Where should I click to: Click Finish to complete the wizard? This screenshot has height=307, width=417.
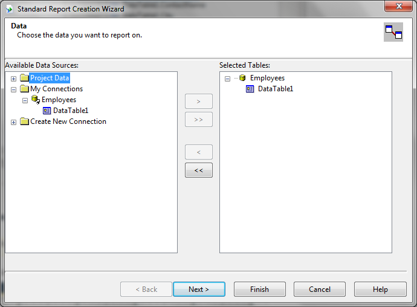[x=259, y=289]
